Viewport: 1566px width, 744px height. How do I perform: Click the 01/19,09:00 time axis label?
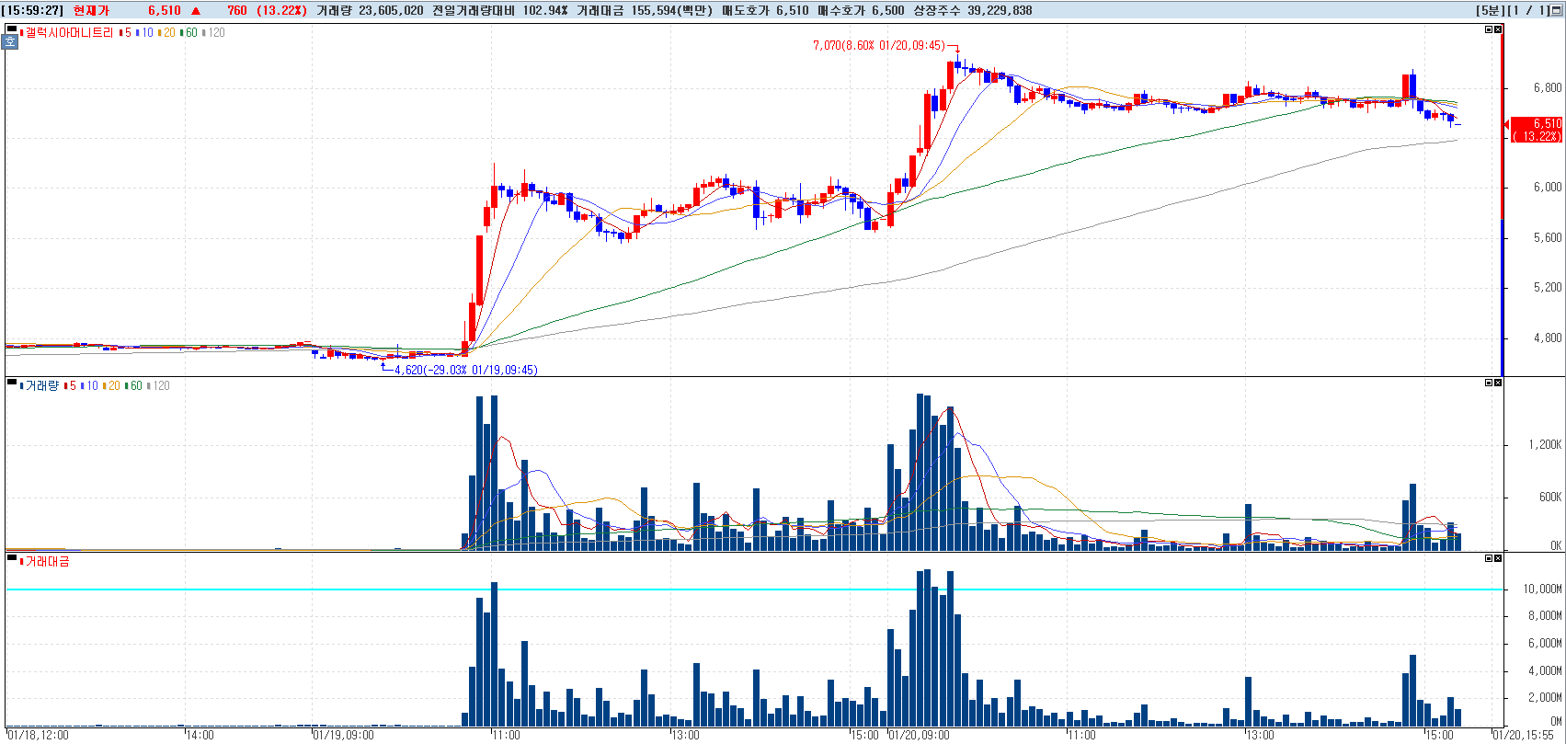coord(344,735)
